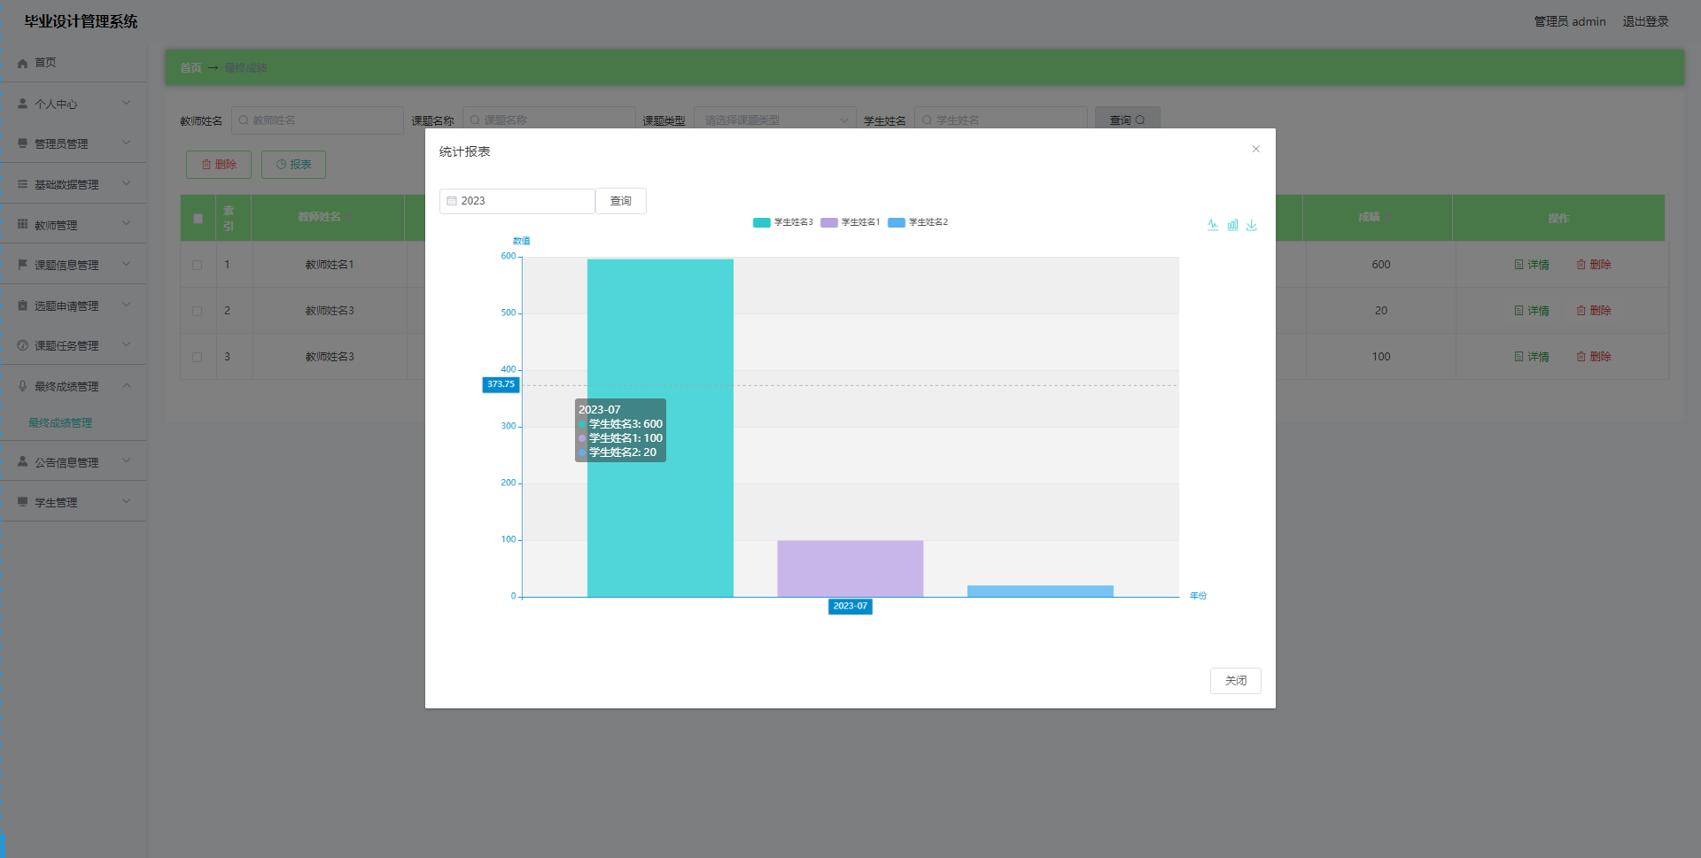
Task: Click the blue 学生姓名2 bar in chart
Action: tap(1040, 591)
